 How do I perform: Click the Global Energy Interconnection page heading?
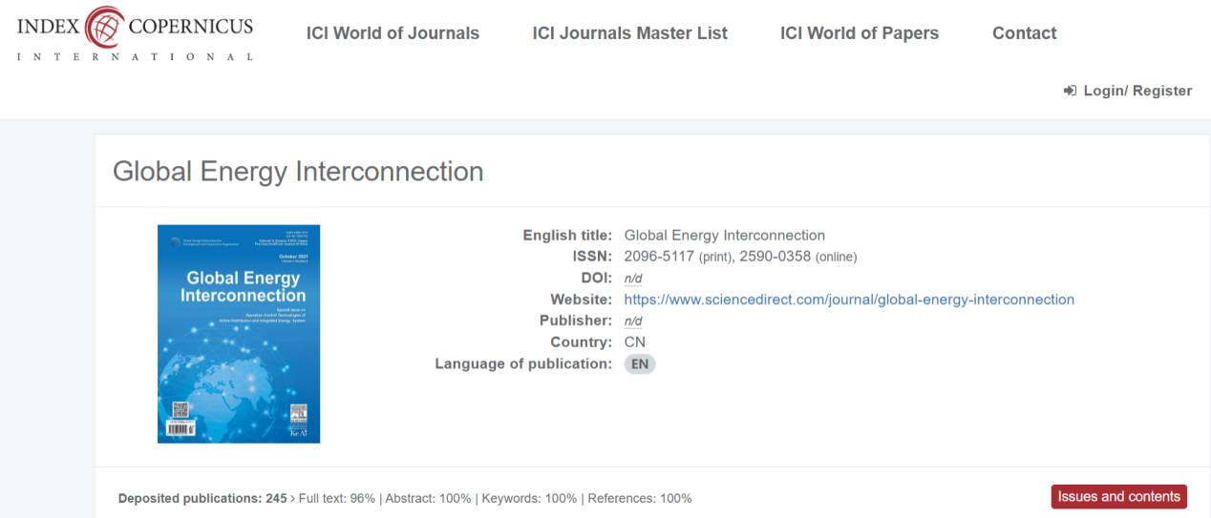click(x=298, y=172)
